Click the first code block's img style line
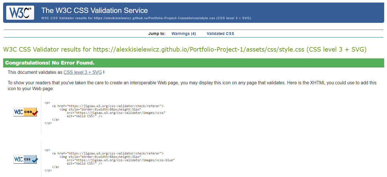 (100, 109)
